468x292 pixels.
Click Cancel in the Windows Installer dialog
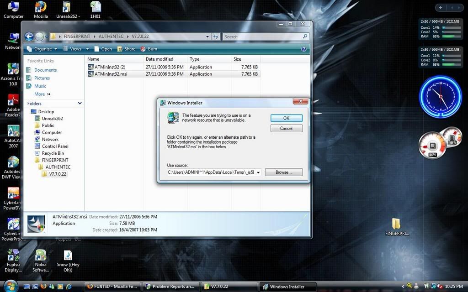pos(286,128)
